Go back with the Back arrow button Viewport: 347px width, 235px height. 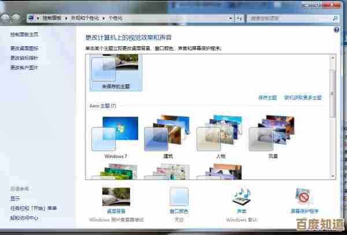(6, 18)
